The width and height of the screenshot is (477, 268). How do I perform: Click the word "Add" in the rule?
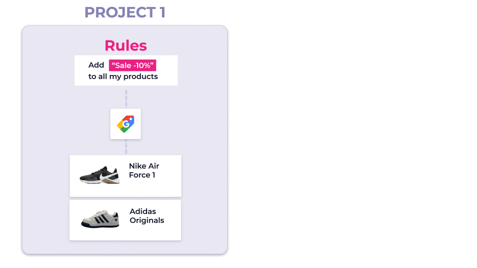[96, 65]
